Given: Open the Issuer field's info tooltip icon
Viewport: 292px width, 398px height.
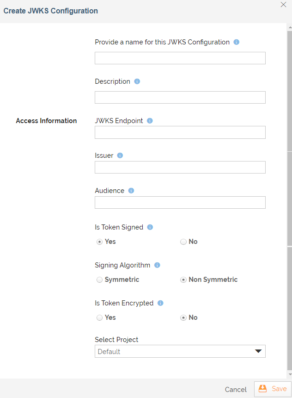Looking at the screenshot, I should pos(120,155).
